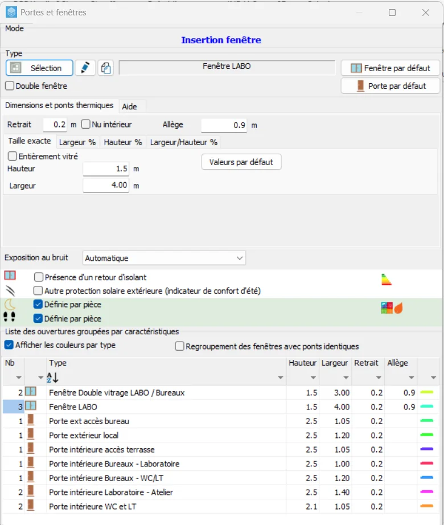
Task: Click door icon of Porte intérieure Laboratoire - Atelier
Action: point(30,491)
